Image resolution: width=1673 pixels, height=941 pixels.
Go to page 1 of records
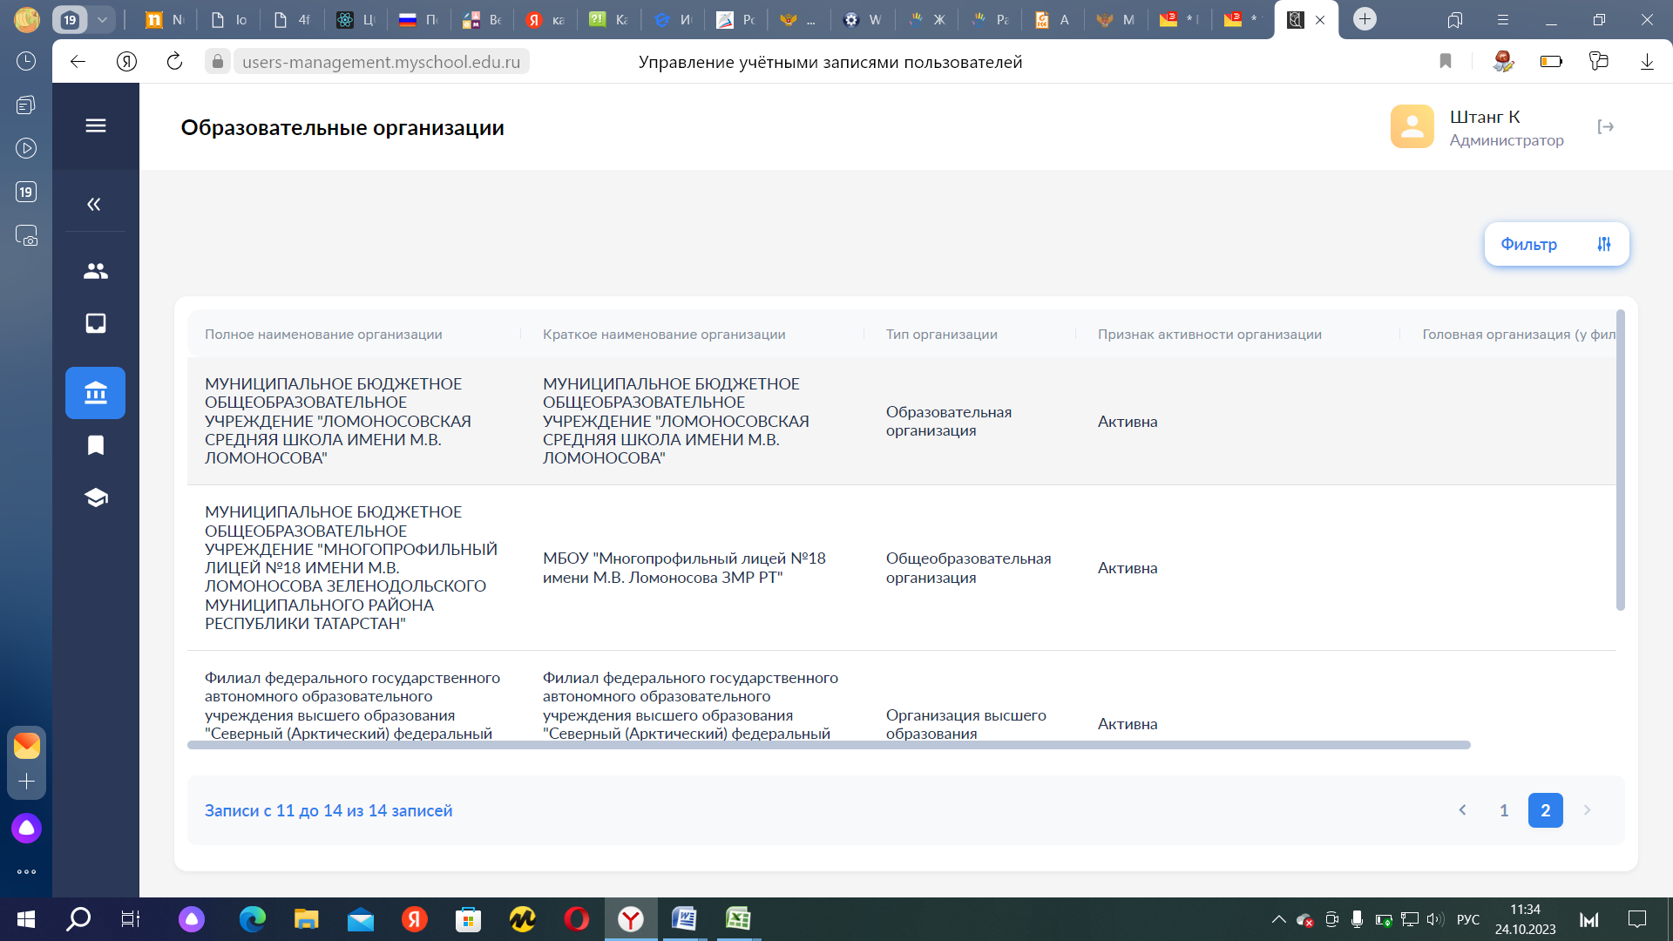(x=1504, y=810)
